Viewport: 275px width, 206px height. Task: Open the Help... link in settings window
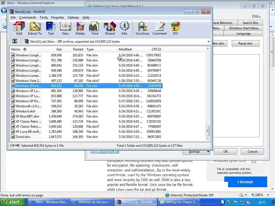click(x=256, y=16)
